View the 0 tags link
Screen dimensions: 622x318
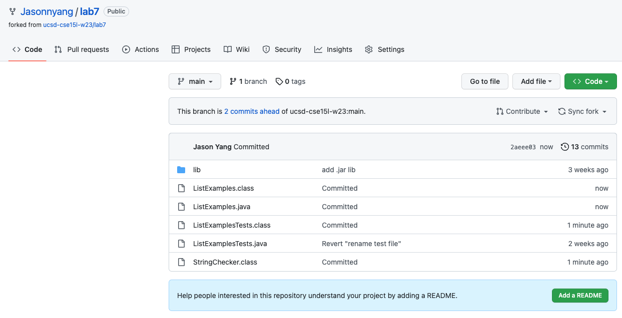click(290, 81)
